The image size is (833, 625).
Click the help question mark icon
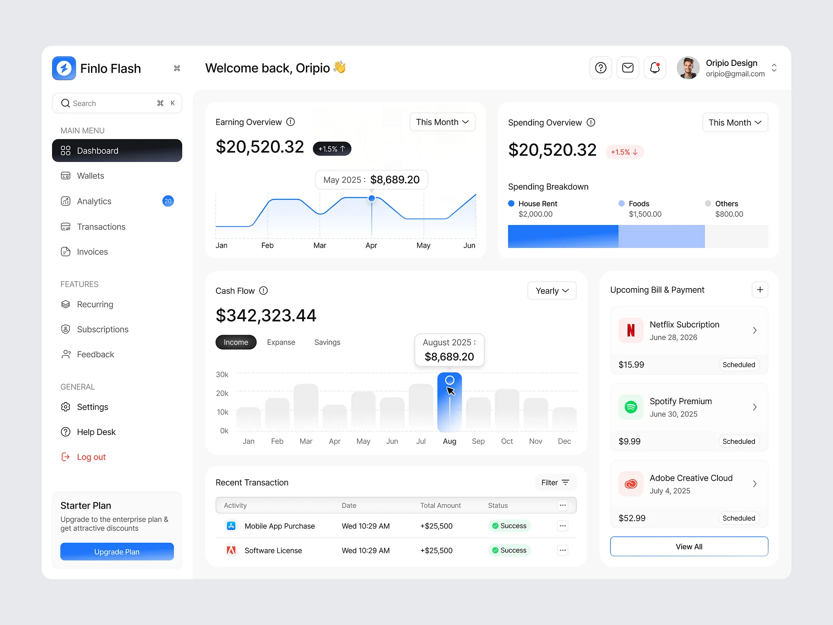(600, 68)
